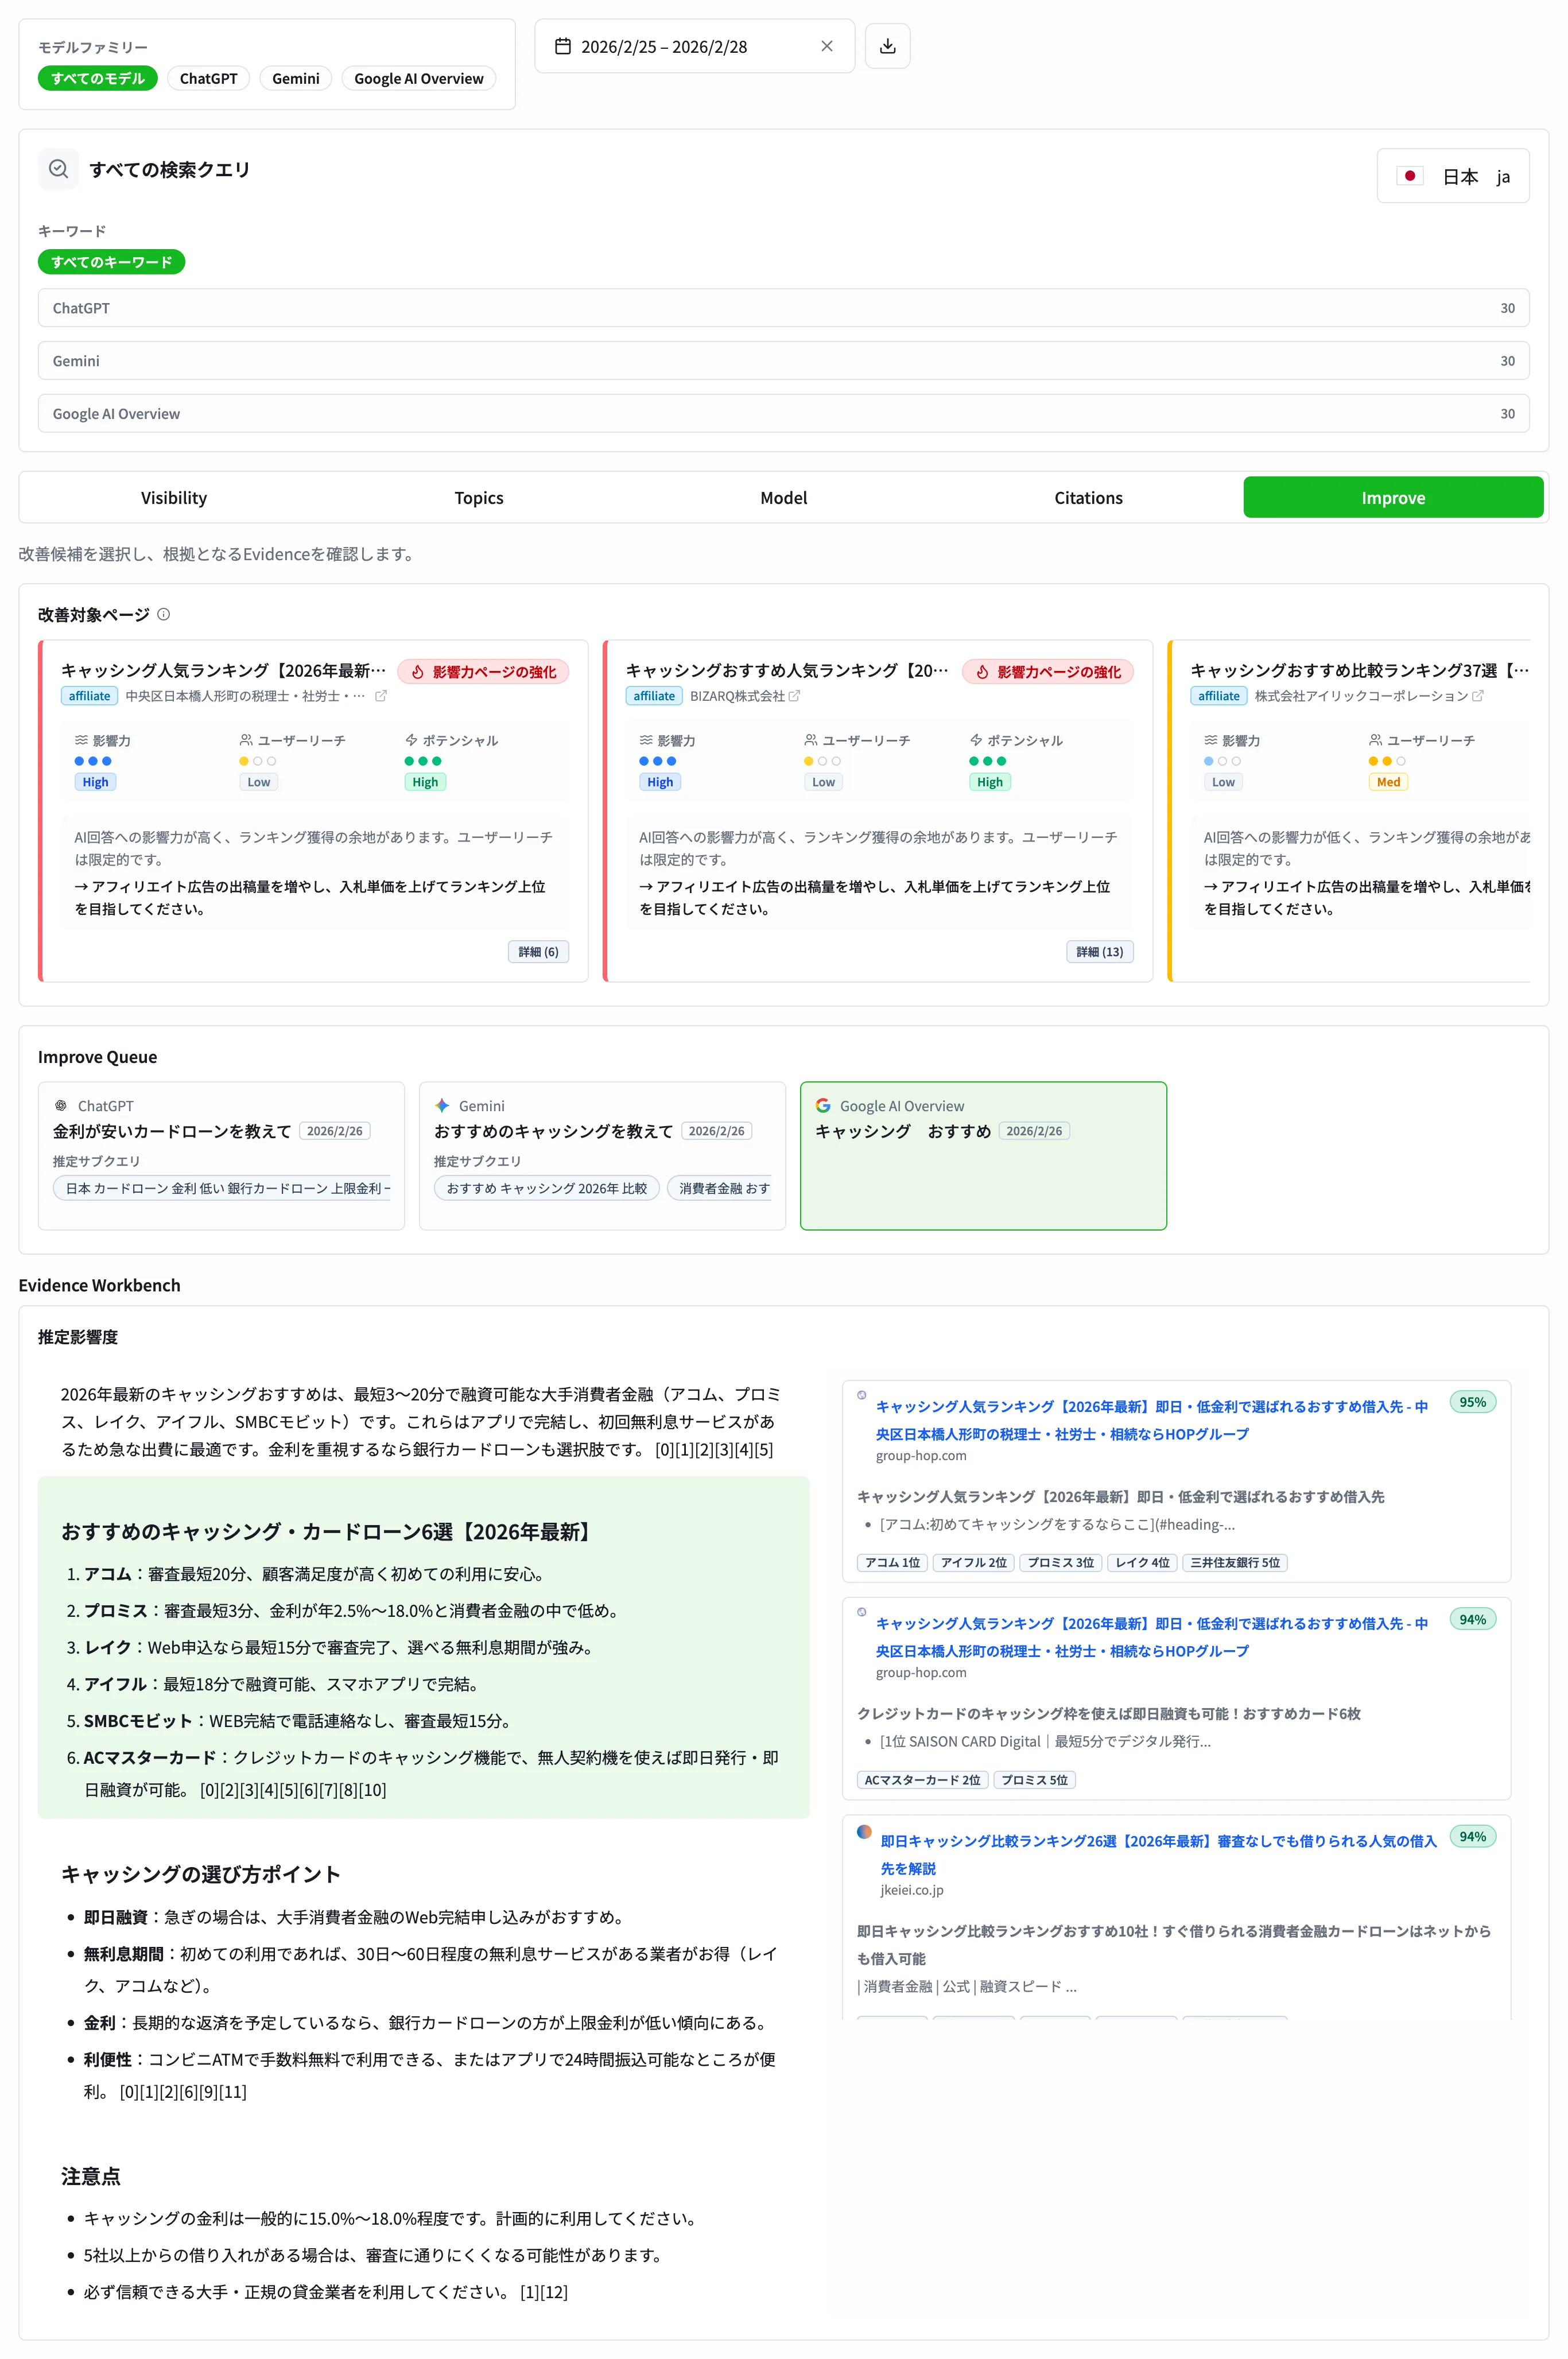Image resolution: width=1568 pixels, height=2359 pixels.
Task: Toggle the Gemini model filter chip
Action: click(x=295, y=78)
